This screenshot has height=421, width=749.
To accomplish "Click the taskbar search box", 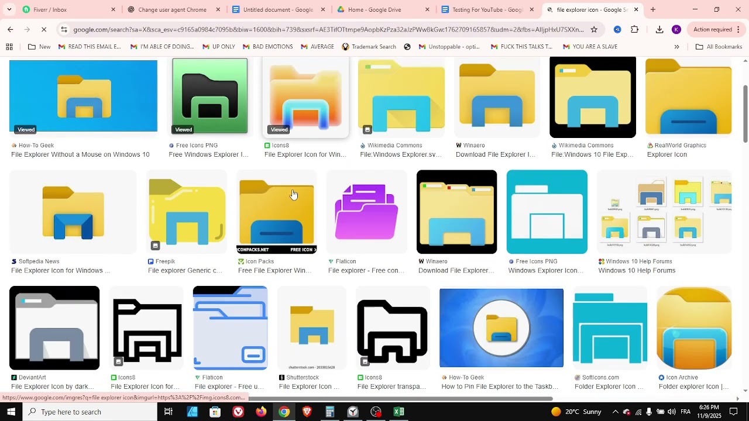I will tap(90, 412).
